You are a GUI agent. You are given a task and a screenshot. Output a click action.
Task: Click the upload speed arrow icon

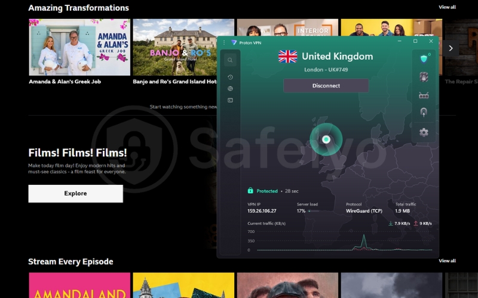coord(415,223)
